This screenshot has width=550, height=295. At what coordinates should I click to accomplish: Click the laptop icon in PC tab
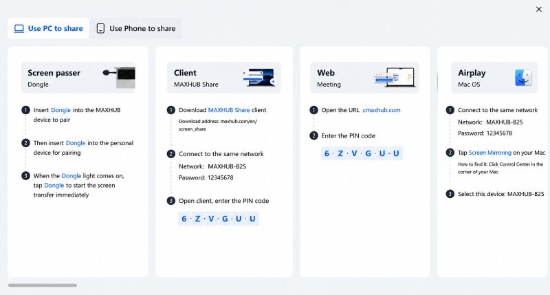pyautogui.click(x=19, y=28)
